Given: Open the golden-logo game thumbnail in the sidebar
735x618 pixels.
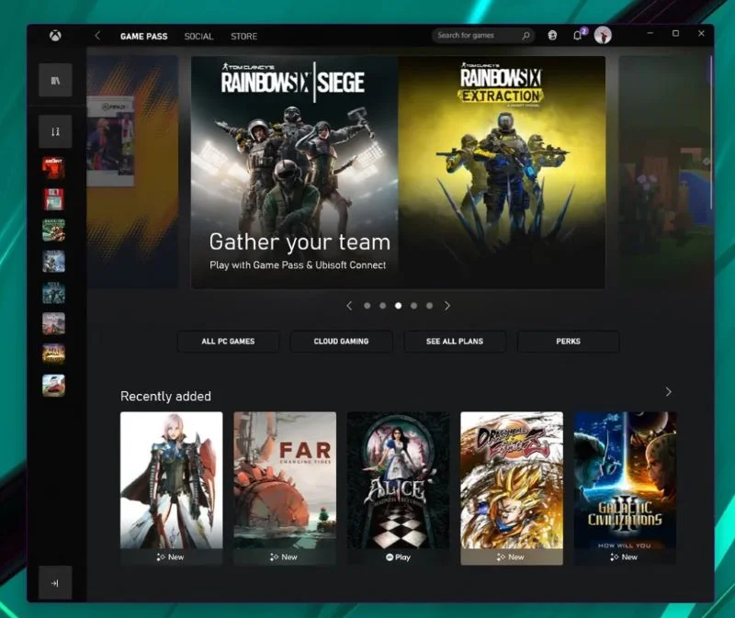Looking at the screenshot, I should 53,354.
